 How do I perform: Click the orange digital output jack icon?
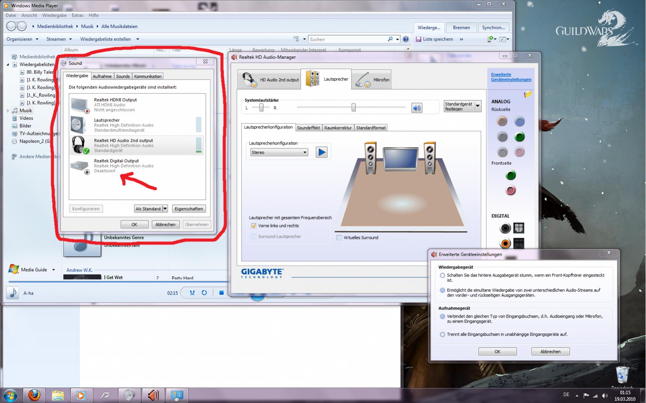(x=505, y=243)
